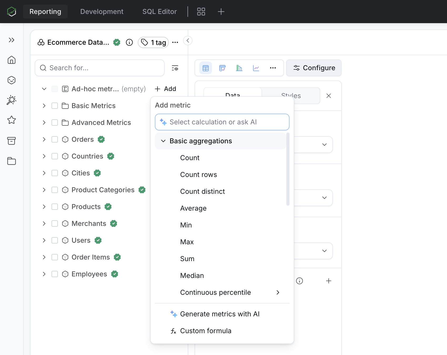Screen dimensions: 447x355
Task: Choose the column chart visualization icon
Action: [x=239, y=68]
